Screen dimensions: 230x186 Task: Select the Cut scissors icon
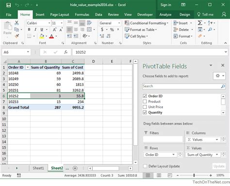pyautogui.click(x=16, y=23)
